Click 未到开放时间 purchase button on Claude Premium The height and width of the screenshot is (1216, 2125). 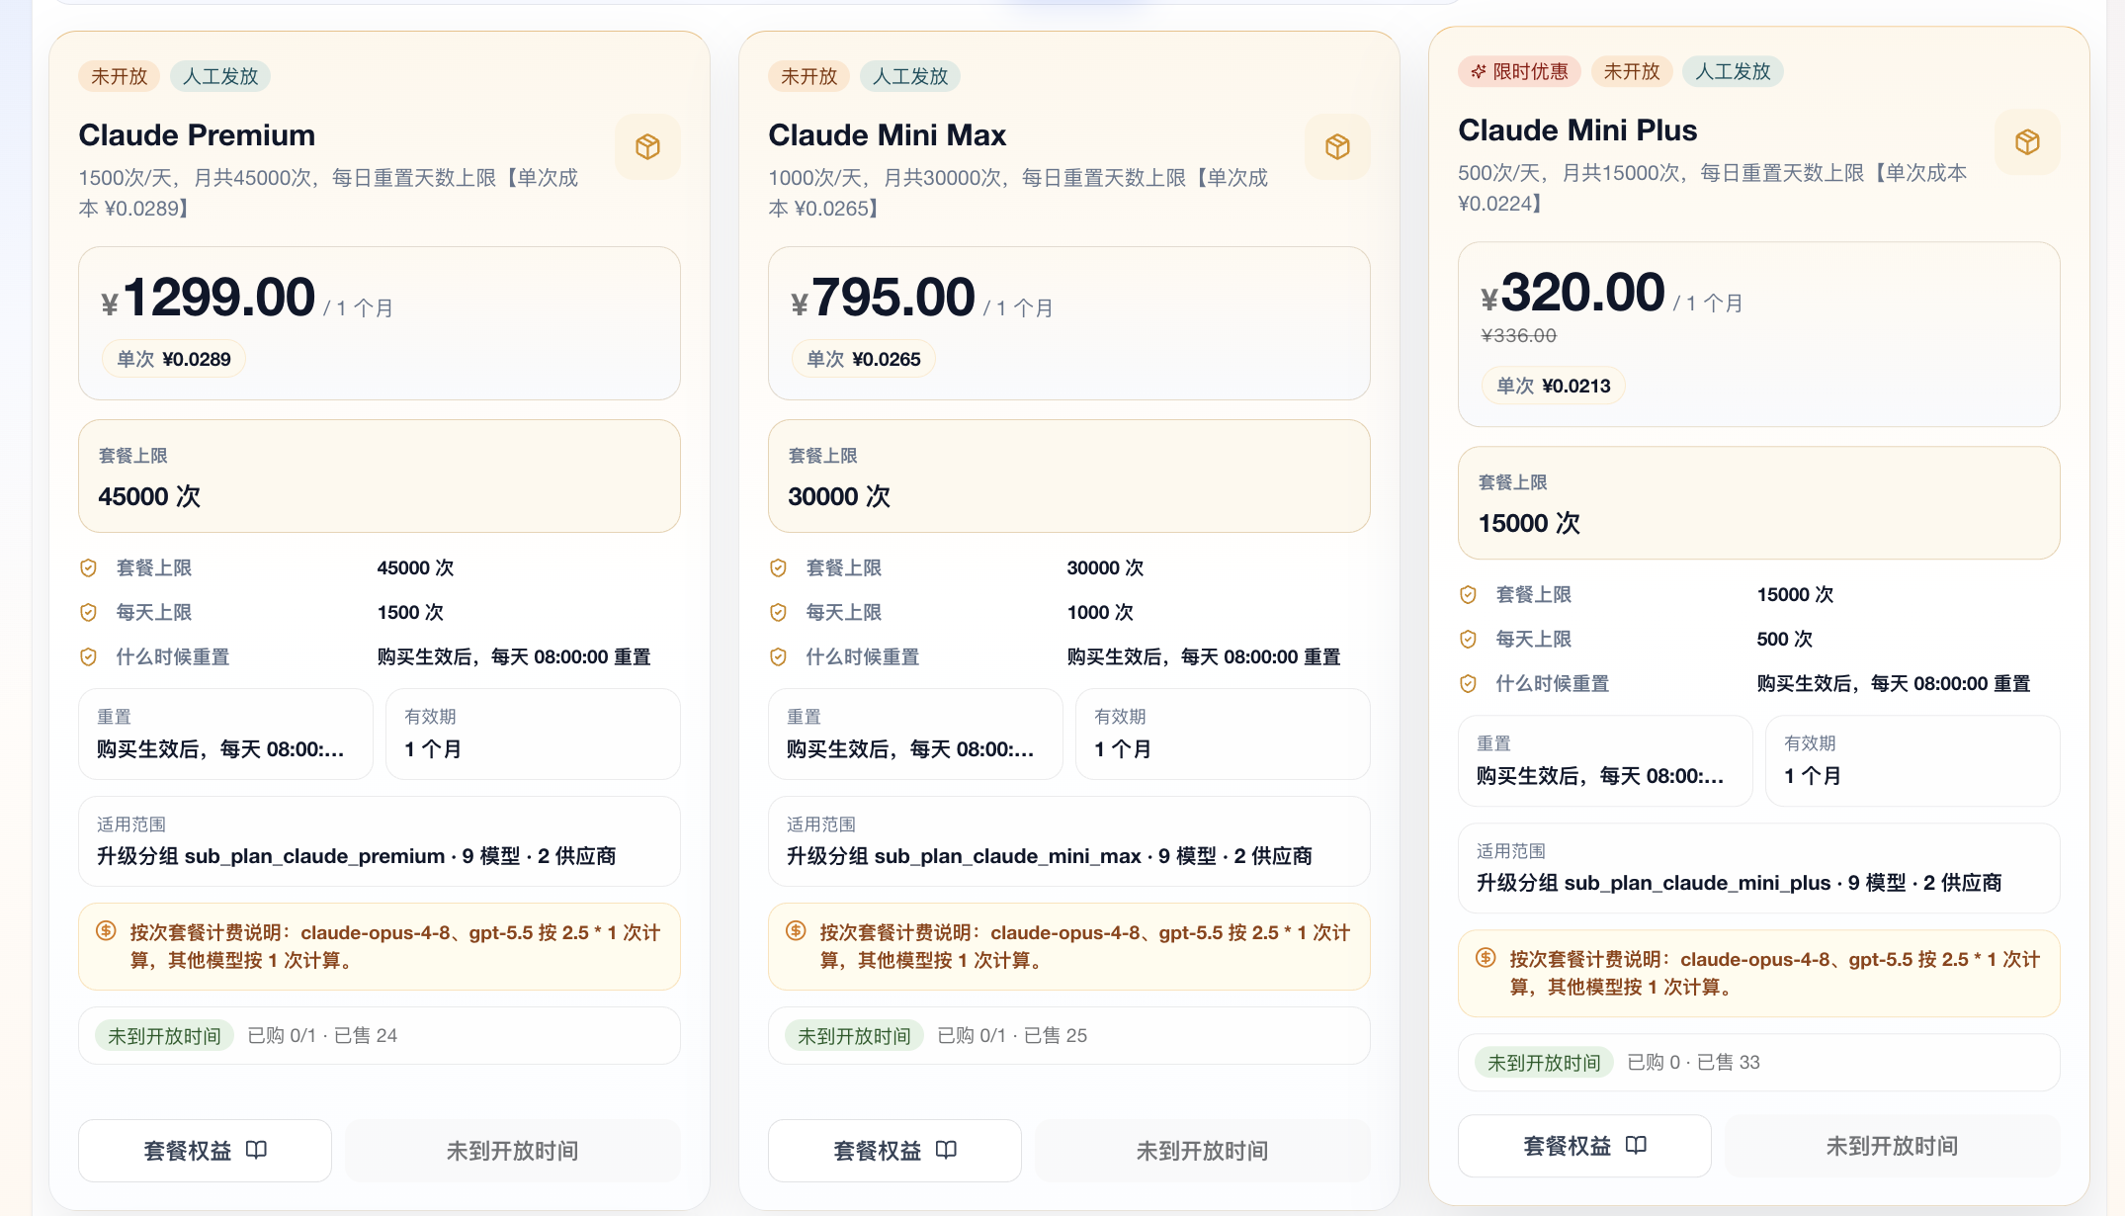[x=513, y=1151]
